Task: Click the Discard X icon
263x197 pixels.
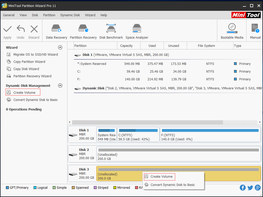Action: click(34, 29)
